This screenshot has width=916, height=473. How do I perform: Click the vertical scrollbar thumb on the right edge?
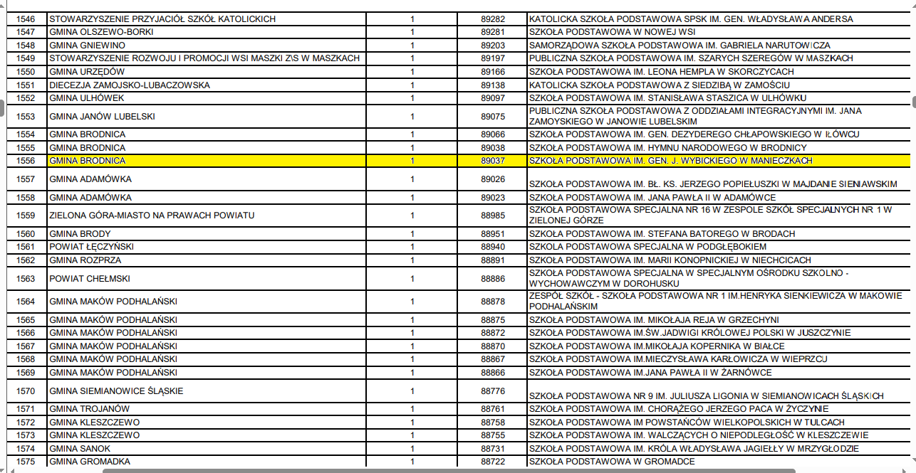914,104
